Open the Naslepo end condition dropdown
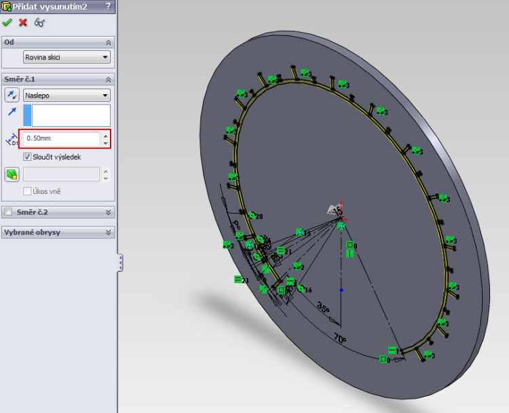 point(67,96)
